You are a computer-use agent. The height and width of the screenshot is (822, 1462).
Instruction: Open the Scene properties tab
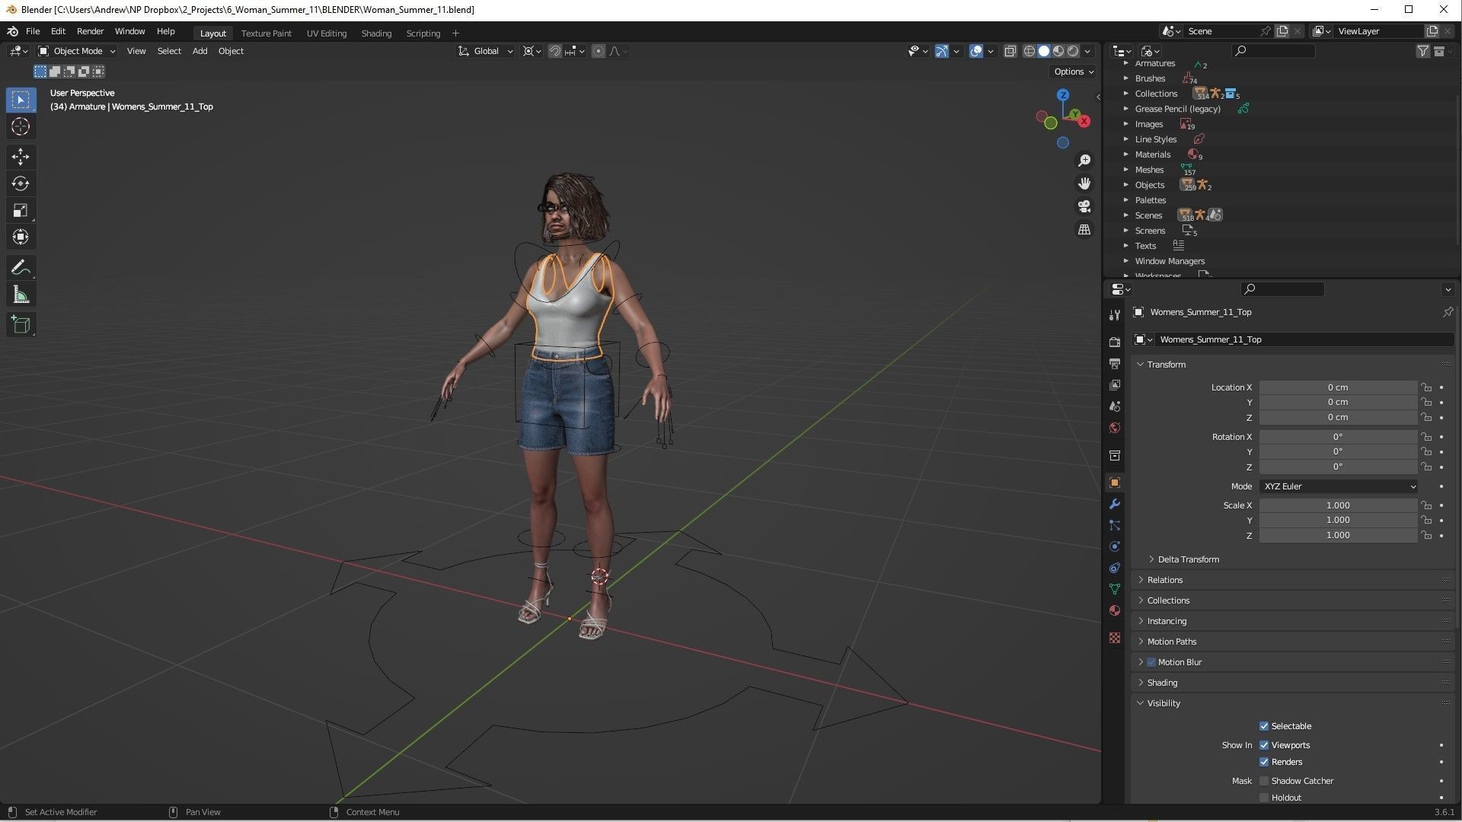click(x=1115, y=406)
